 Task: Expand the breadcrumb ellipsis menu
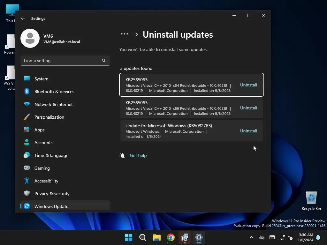click(125, 34)
